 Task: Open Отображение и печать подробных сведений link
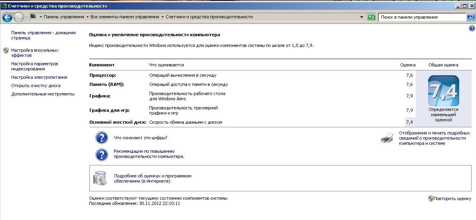click(435, 138)
